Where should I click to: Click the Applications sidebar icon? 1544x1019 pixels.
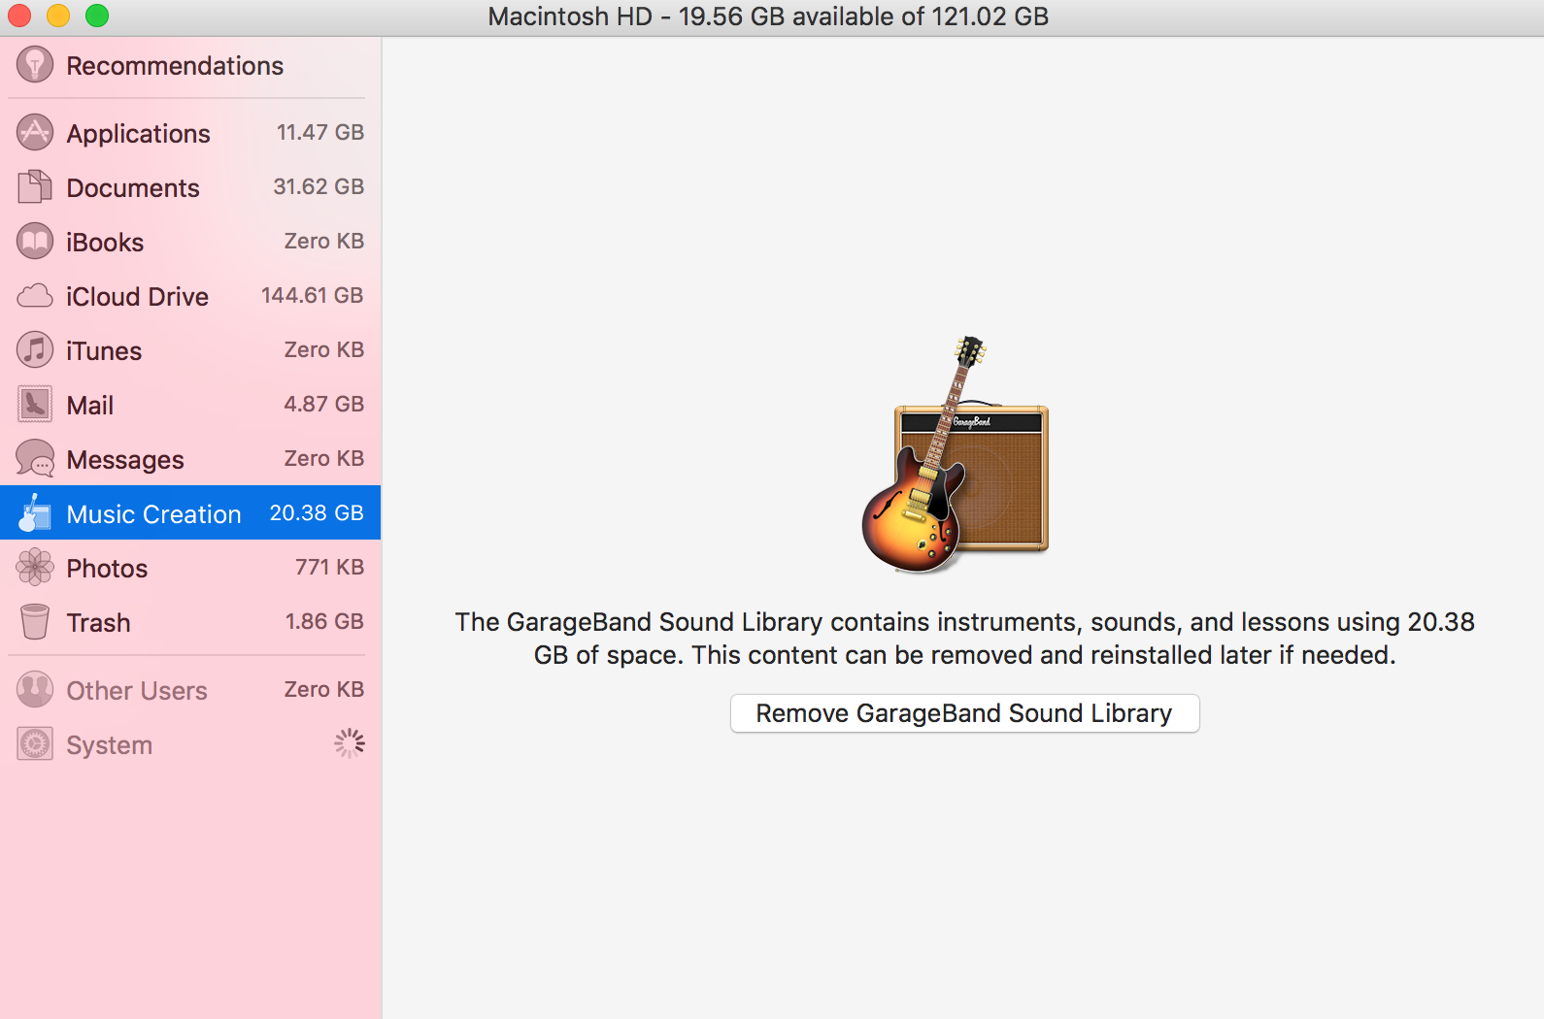[x=35, y=133]
